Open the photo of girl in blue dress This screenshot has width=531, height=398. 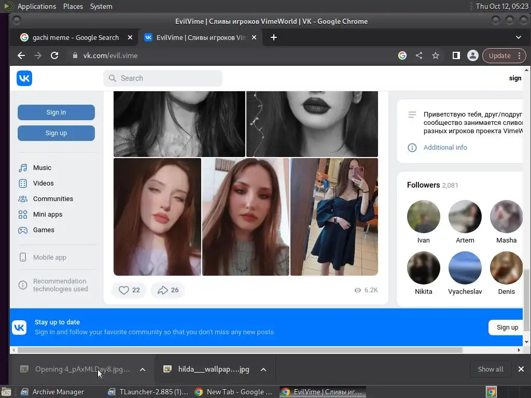pyautogui.click(x=334, y=217)
